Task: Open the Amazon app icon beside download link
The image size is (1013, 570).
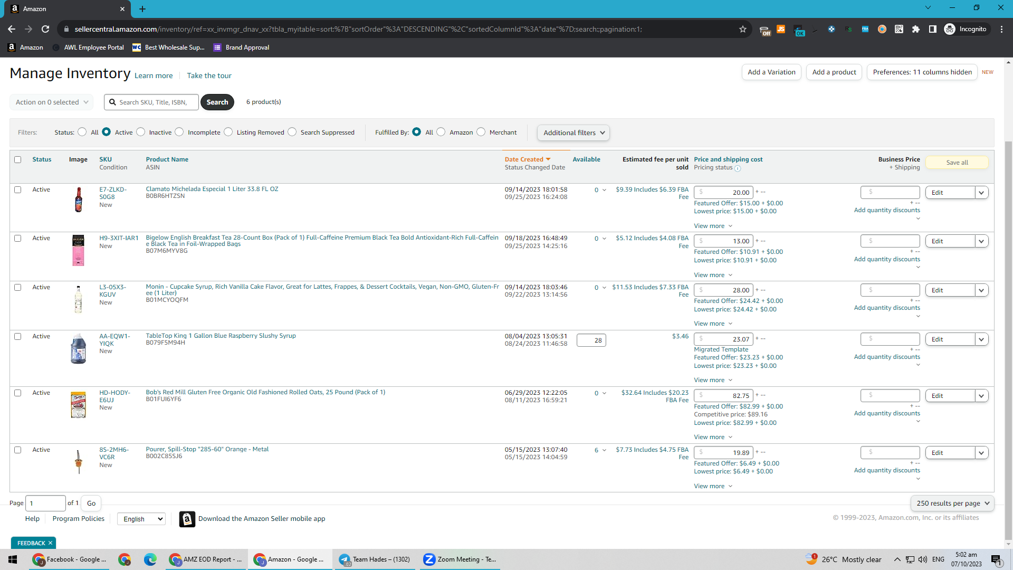Action: [x=187, y=519]
